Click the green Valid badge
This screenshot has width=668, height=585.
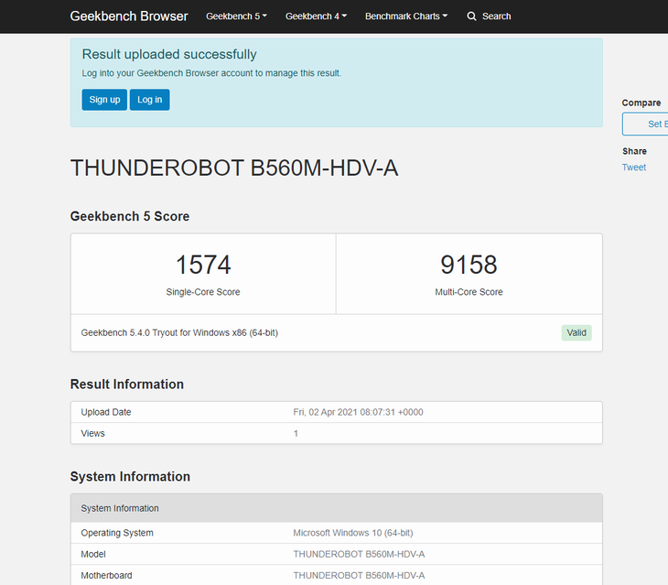(576, 332)
